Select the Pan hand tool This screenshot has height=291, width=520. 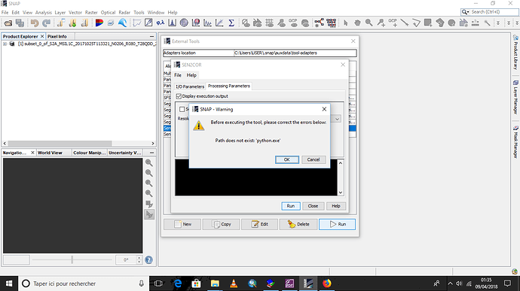tap(357, 23)
